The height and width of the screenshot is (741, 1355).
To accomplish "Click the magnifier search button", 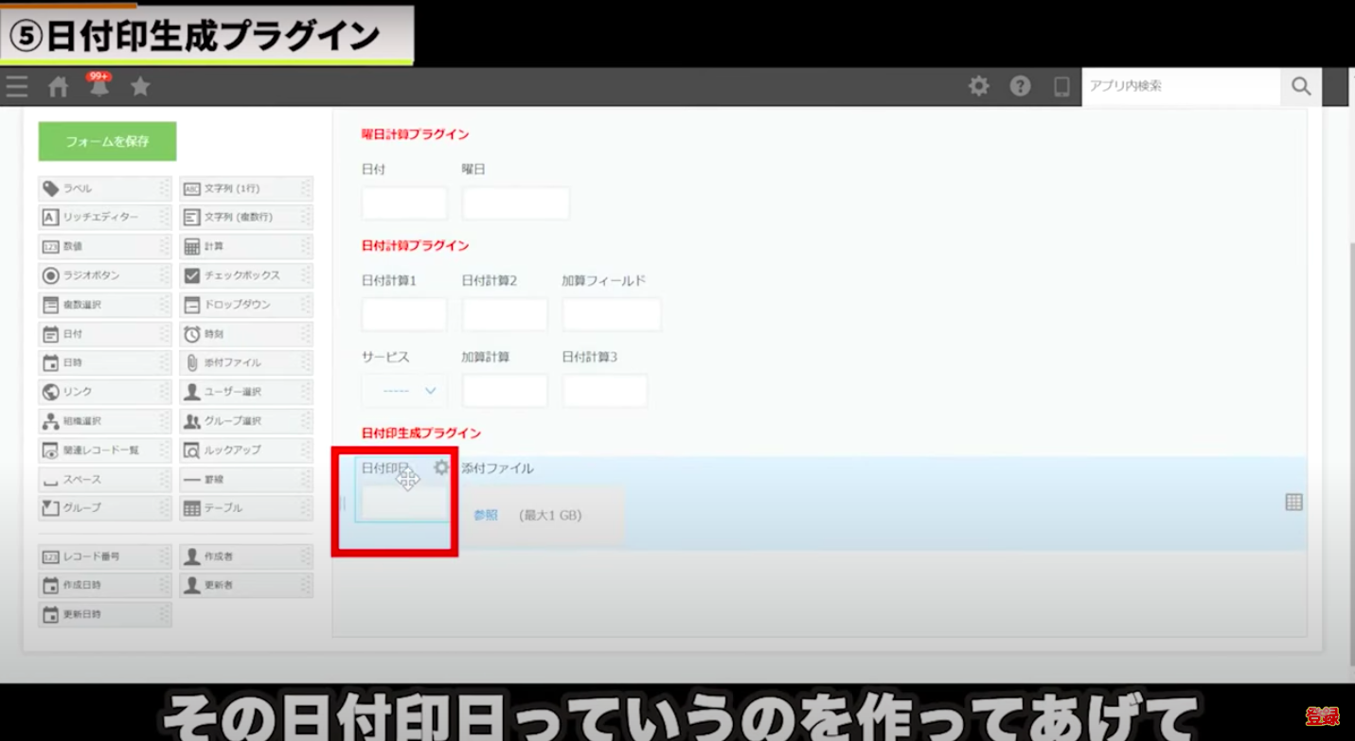I will point(1301,86).
